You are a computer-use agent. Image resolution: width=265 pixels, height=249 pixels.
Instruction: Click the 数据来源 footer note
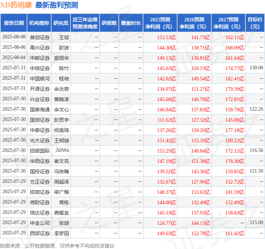57,245
